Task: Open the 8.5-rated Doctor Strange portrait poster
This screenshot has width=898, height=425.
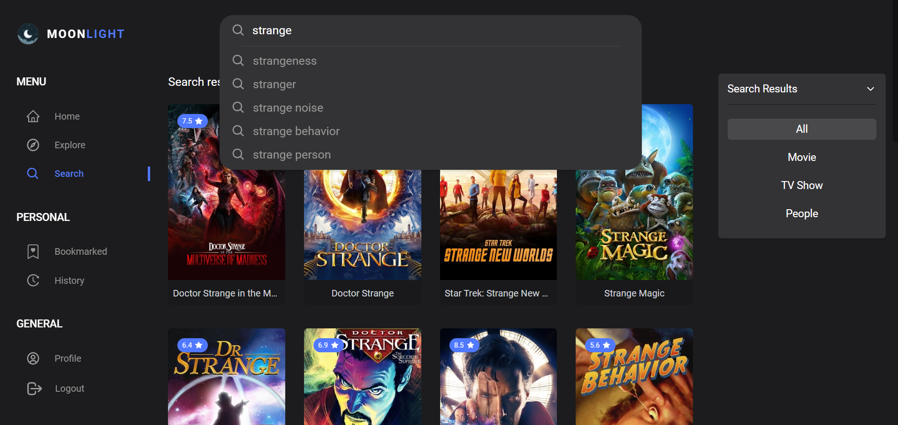Action: coord(498,377)
